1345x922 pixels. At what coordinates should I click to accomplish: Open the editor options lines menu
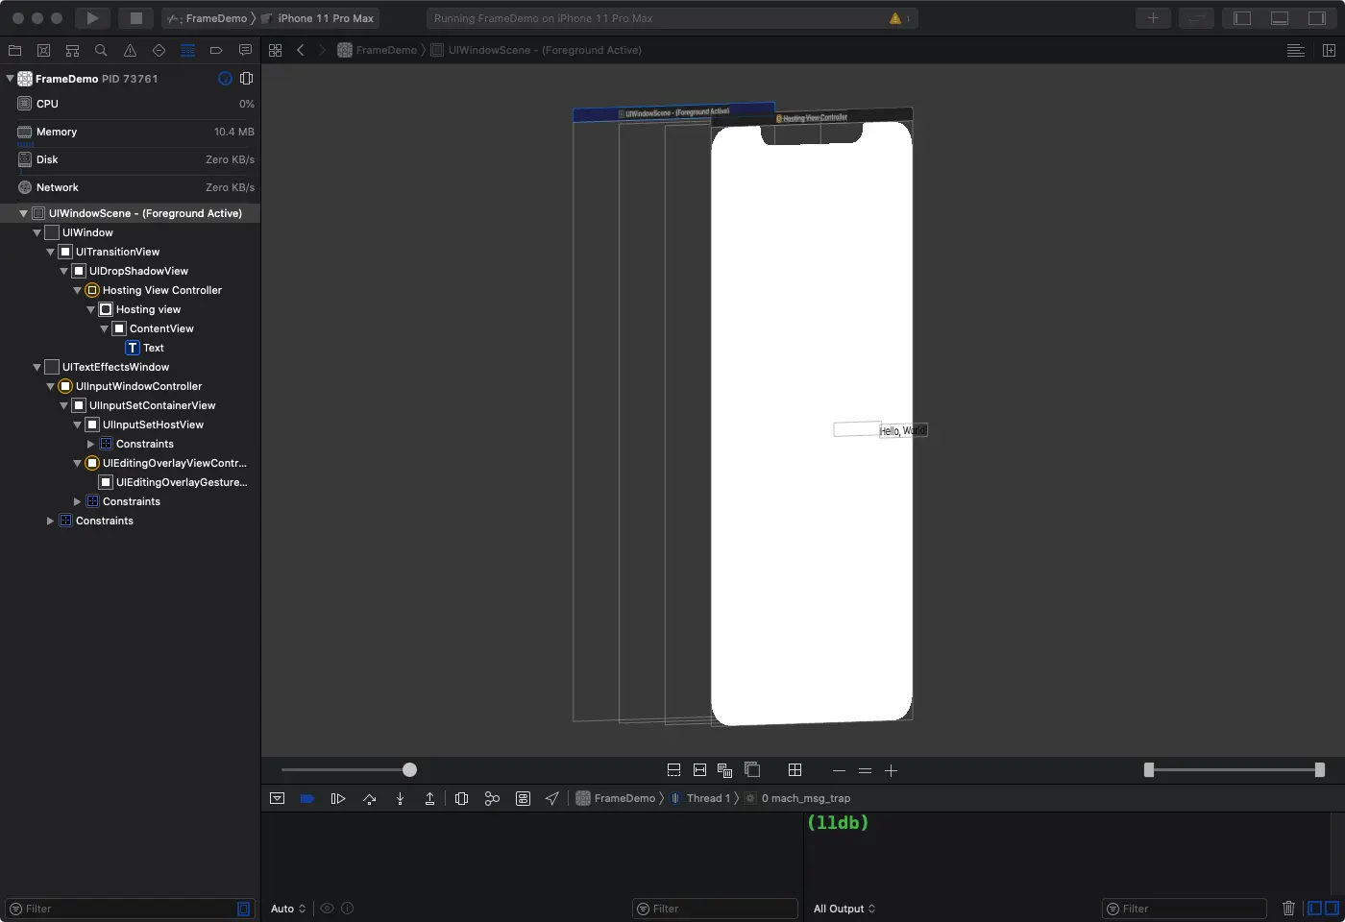click(x=1296, y=50)
